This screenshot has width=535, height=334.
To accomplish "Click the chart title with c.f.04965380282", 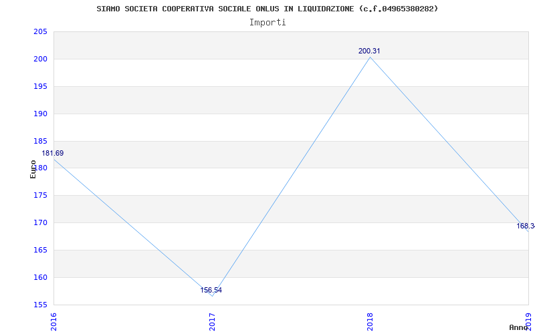I will 267,9.
